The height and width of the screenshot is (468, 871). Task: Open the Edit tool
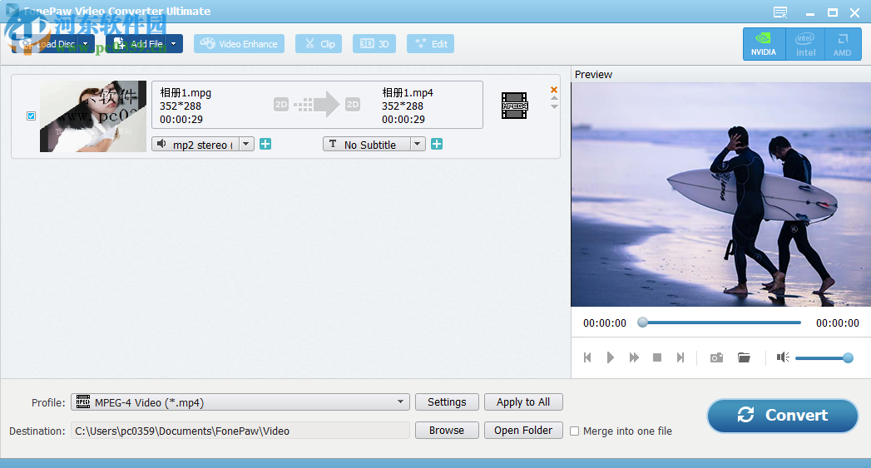click(430, 44)
